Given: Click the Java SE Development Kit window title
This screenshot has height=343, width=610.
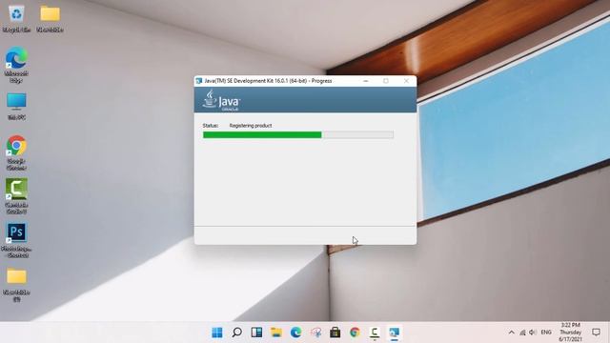Looking at the screenshot, I should click(268, 81).
